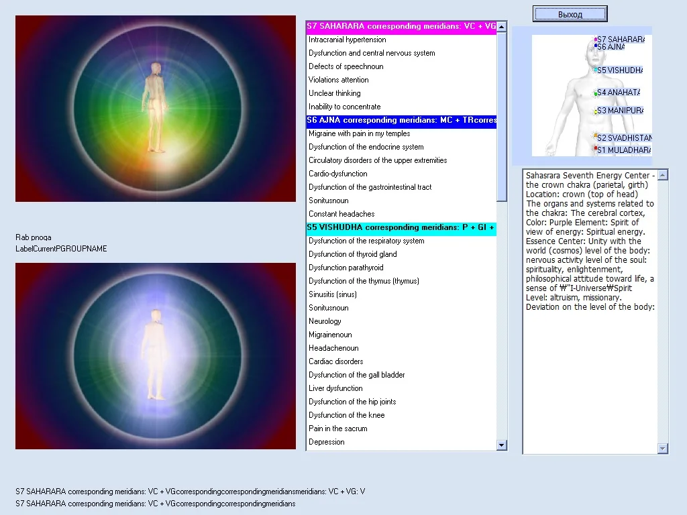Select 'Inability to concentrate' row
Viewport: 687px width, 515px height.
tap(401, 107)
